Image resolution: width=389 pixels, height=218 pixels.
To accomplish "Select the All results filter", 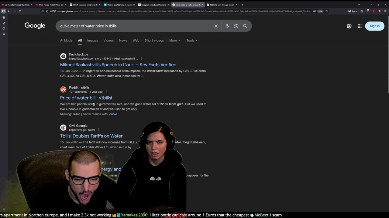I will click(x=80, y=40).
